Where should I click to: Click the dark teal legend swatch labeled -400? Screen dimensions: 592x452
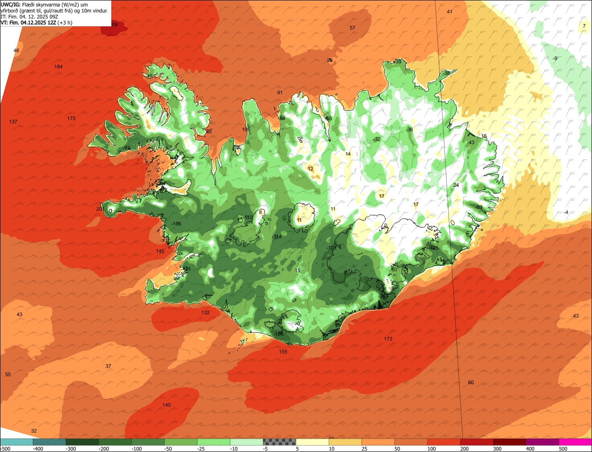tap(49, 442)
